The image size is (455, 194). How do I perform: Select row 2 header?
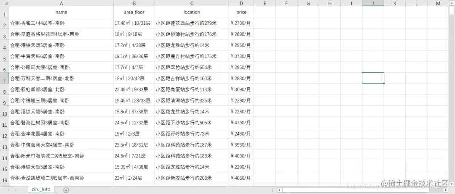pos(5,23)
